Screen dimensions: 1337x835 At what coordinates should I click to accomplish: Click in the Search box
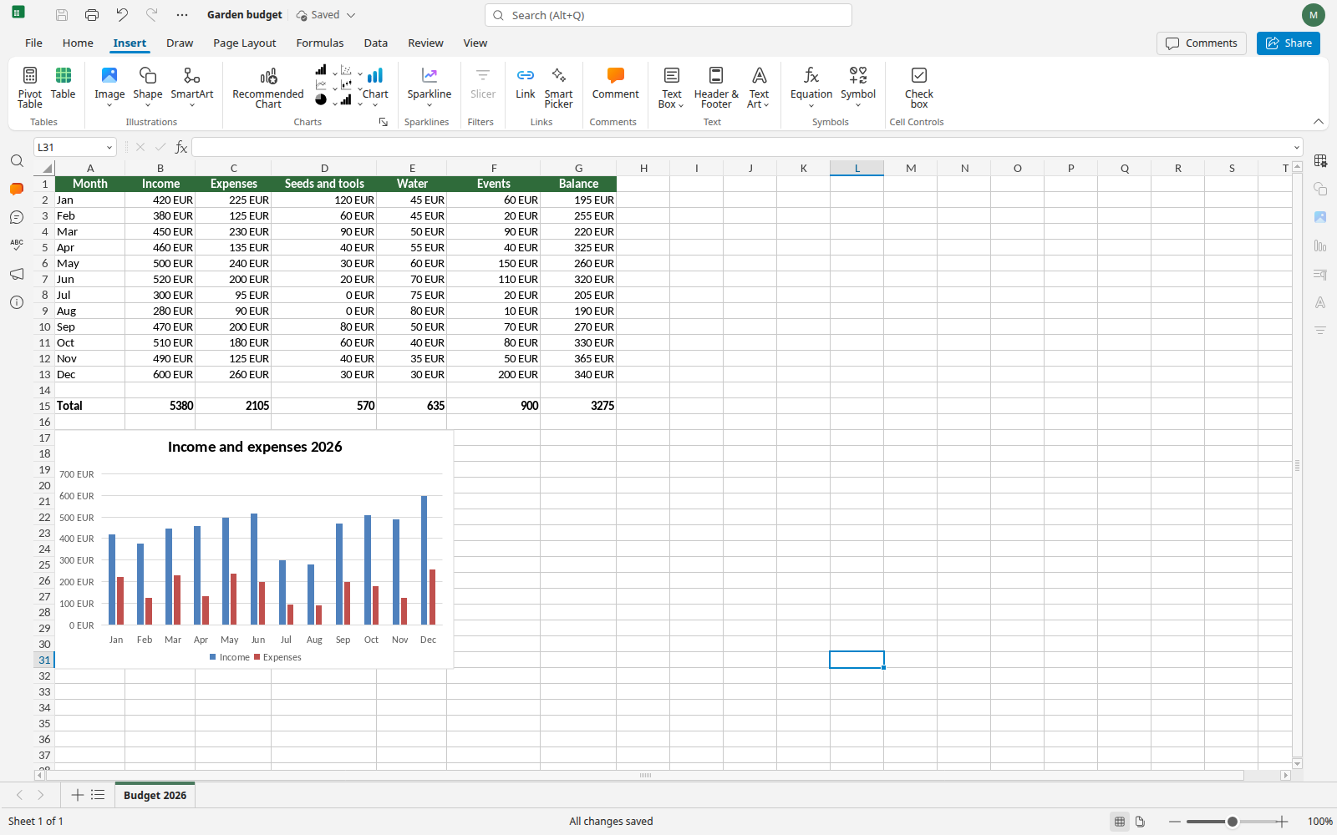click(668, 15)
